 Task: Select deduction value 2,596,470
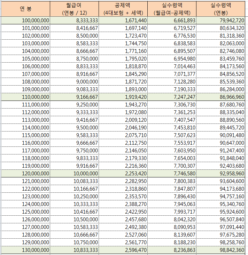click(x=123, y=250)
